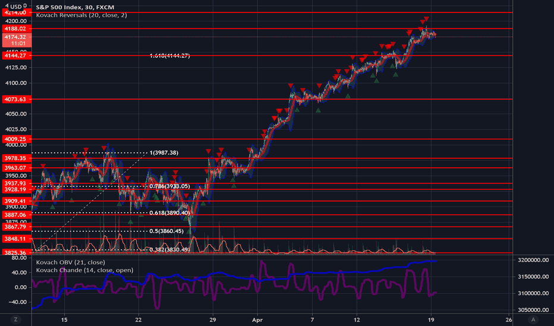Click the 3825.36 red price label
The height and width of the screenshot is (326, 554).
16,253
